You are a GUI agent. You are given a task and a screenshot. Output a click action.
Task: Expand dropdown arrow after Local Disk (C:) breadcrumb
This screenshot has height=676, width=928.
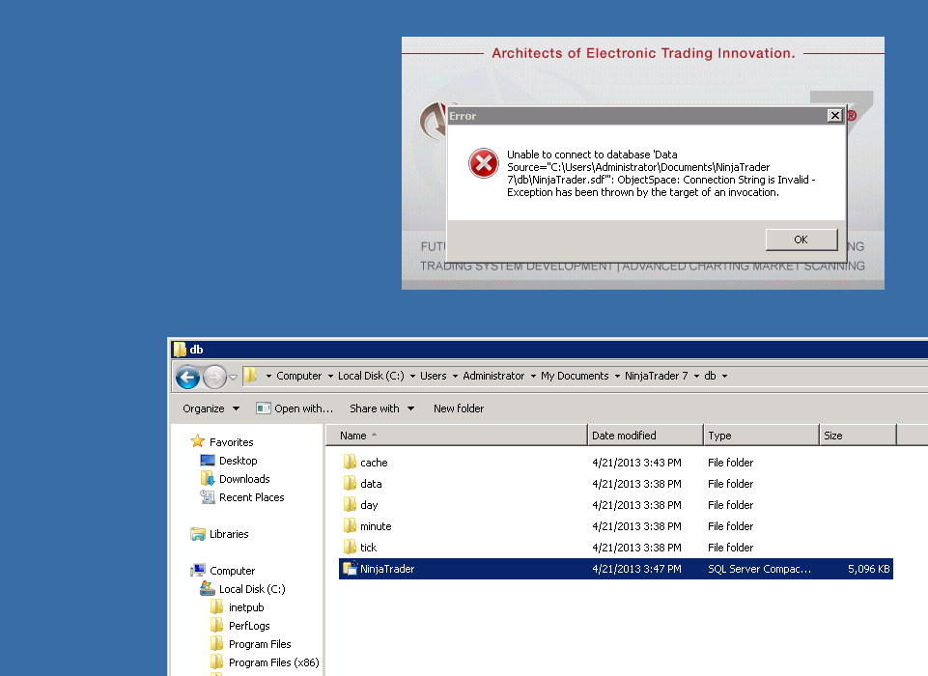[412, 377]
